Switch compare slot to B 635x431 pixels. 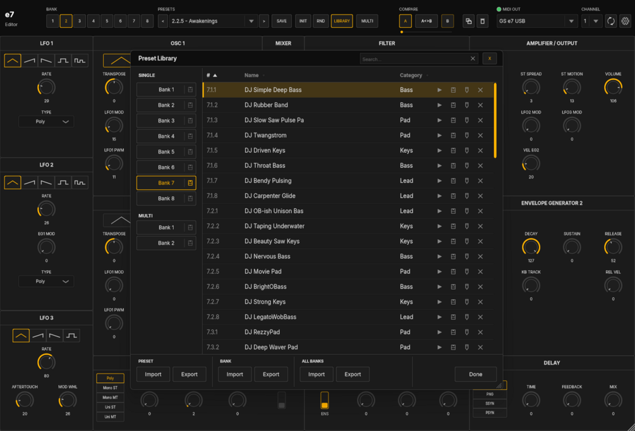[x=447, y=21]
